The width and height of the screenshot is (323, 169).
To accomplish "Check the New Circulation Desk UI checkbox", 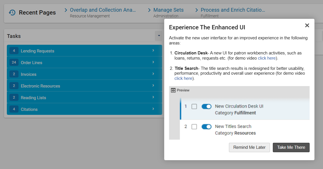I will click(x=194, y=106).
